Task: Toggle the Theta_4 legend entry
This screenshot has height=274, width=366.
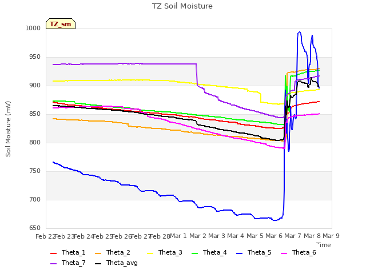Action: [209, 252]
